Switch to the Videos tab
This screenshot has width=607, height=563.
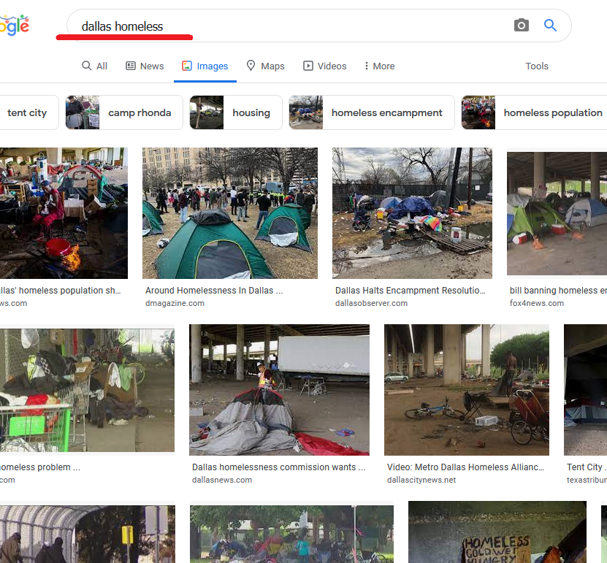pos(324,66)
